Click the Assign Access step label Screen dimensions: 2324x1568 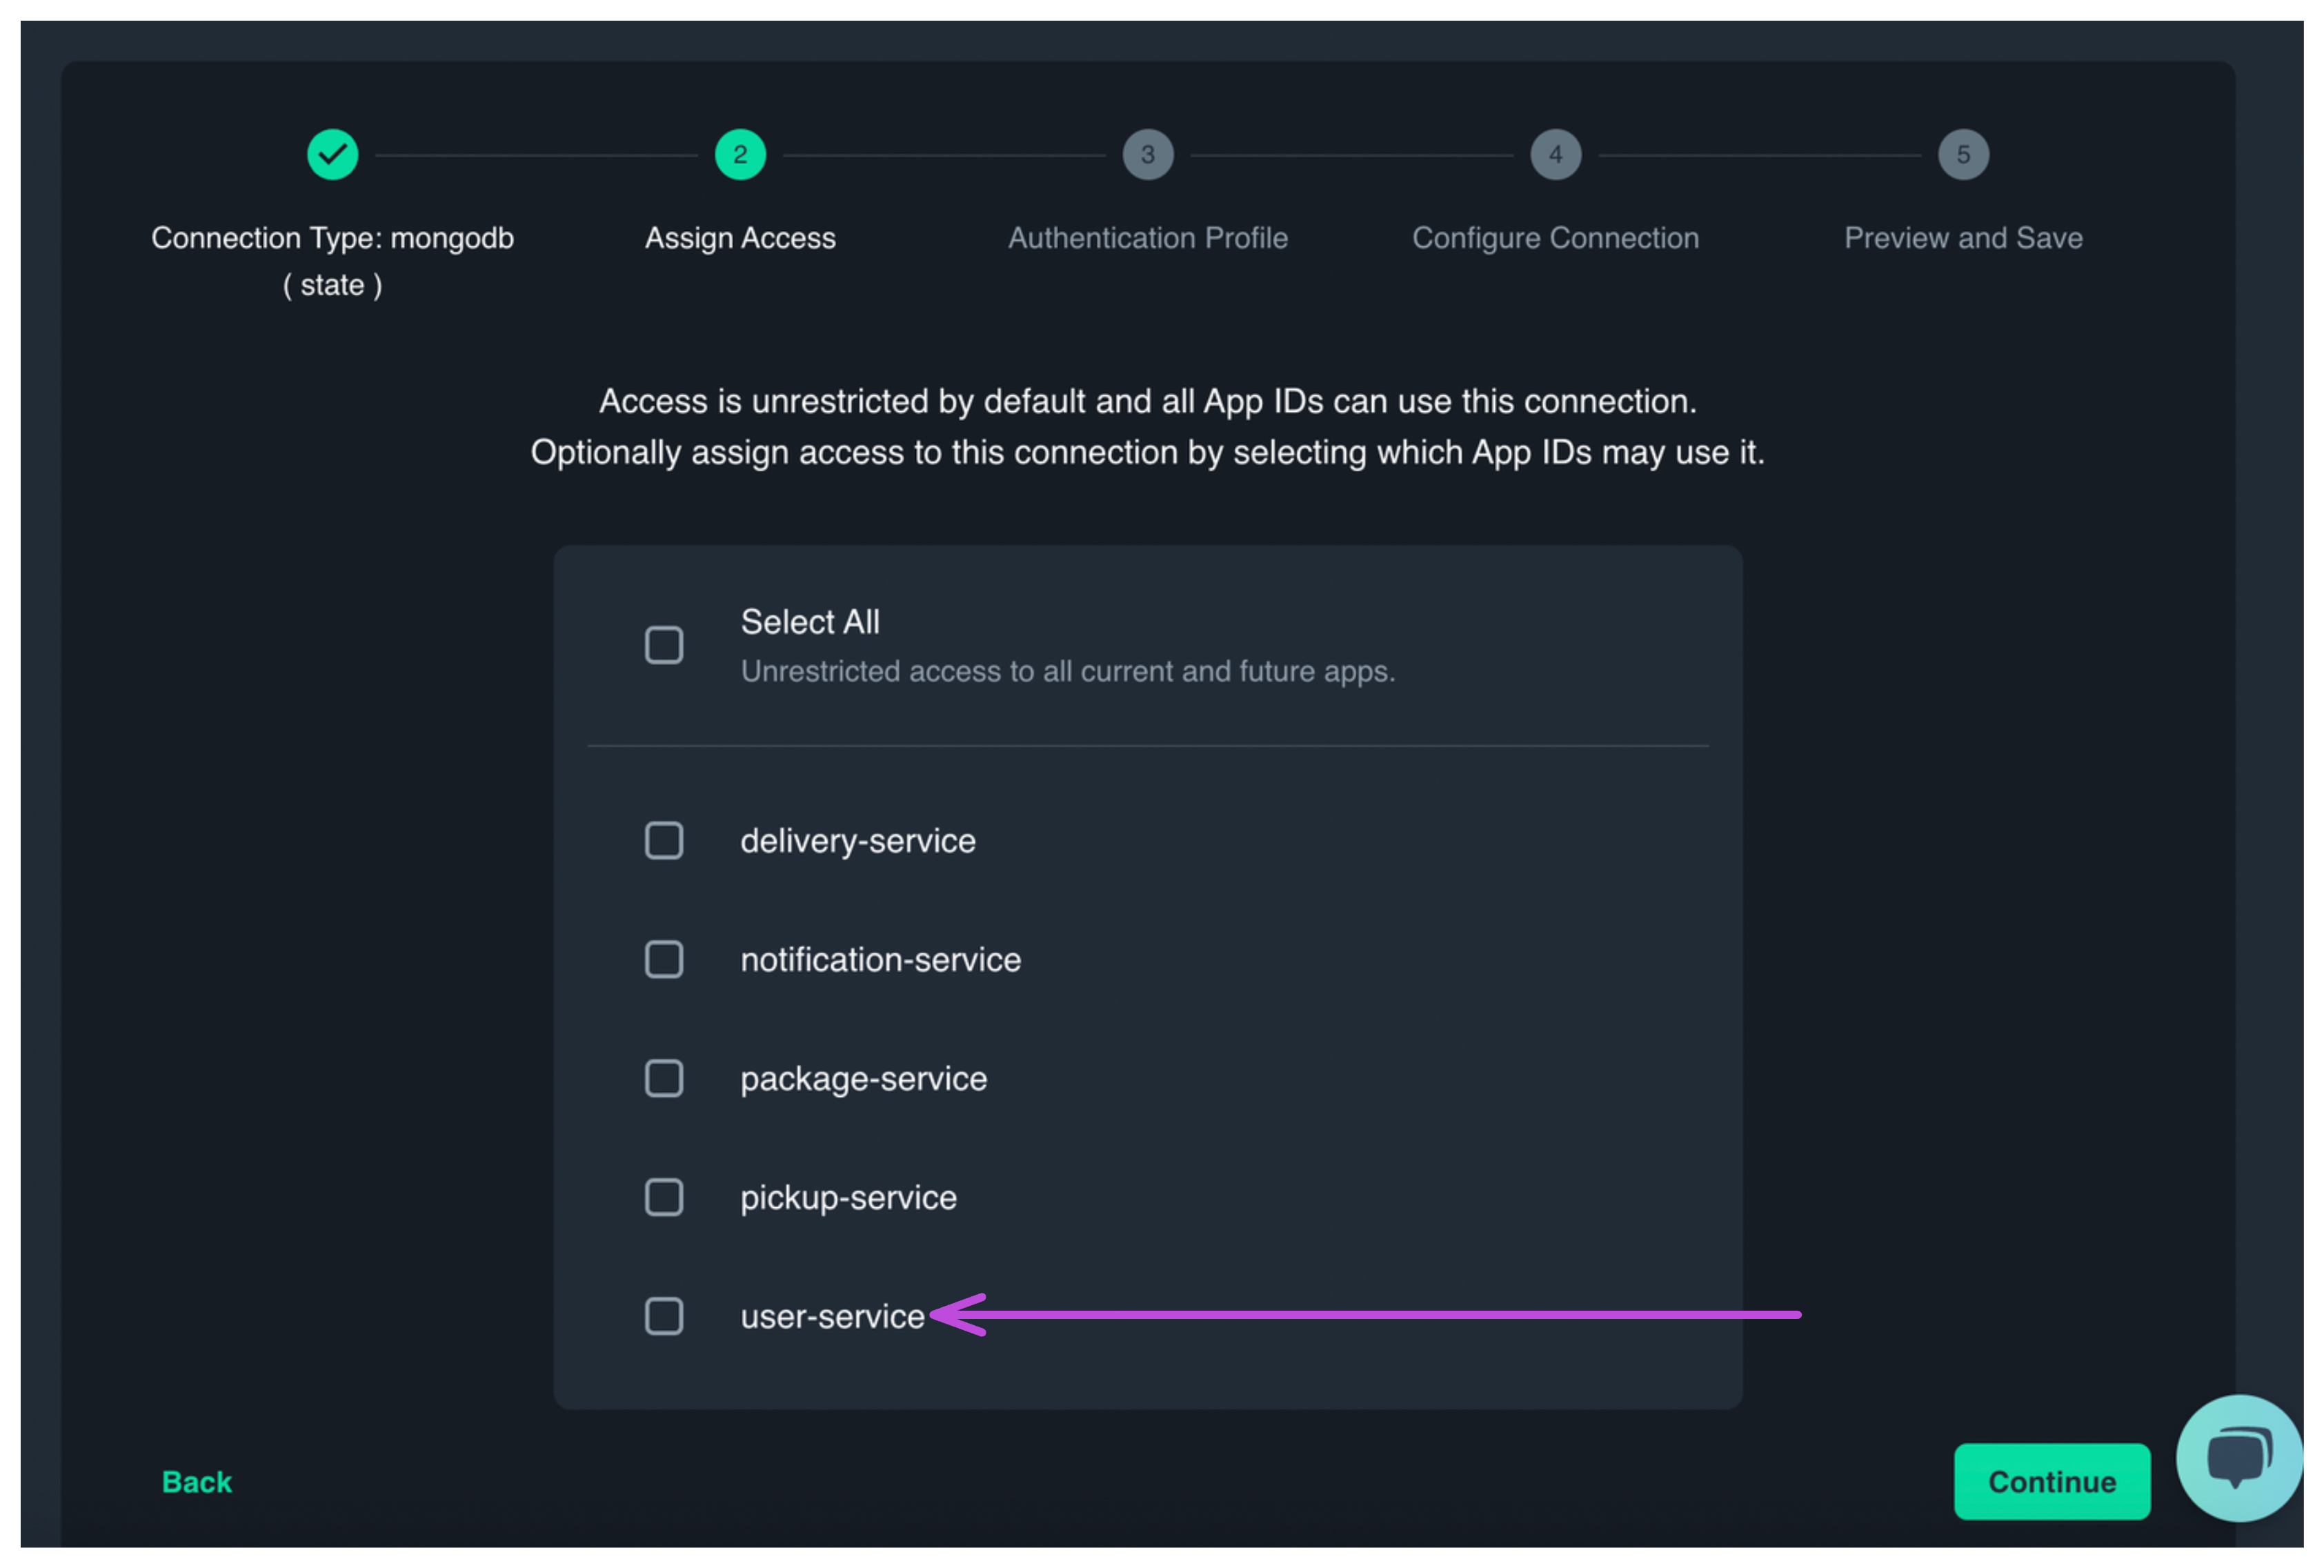(x=740, y=238)
